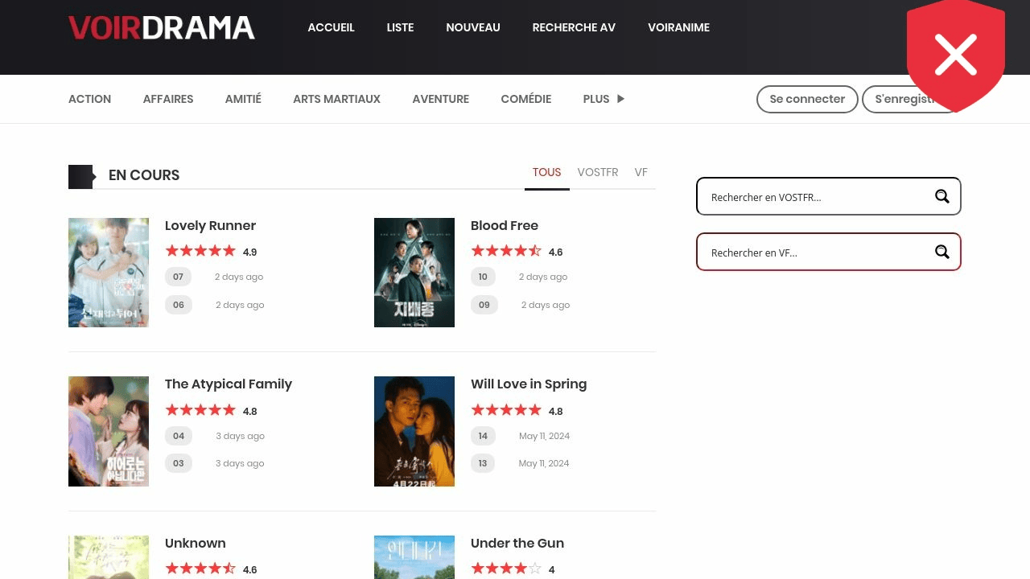Open the NOUVEAU menu item
Screen dimensions: 1030x579
click(473, 27)
